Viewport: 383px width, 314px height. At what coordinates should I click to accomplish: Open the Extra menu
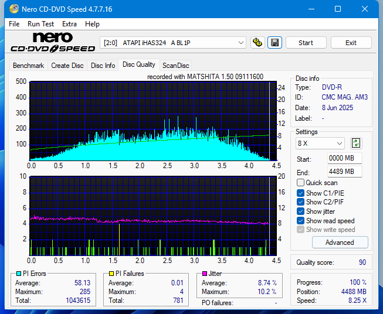tap(69, 24)
